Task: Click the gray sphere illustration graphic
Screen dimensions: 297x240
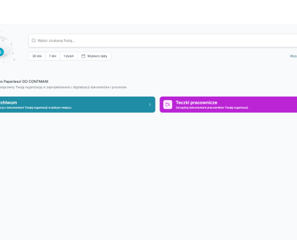Action: [x=4, y=47]
